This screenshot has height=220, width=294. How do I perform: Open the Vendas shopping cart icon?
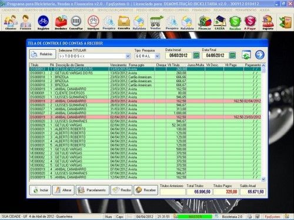[x=156, y=22]
